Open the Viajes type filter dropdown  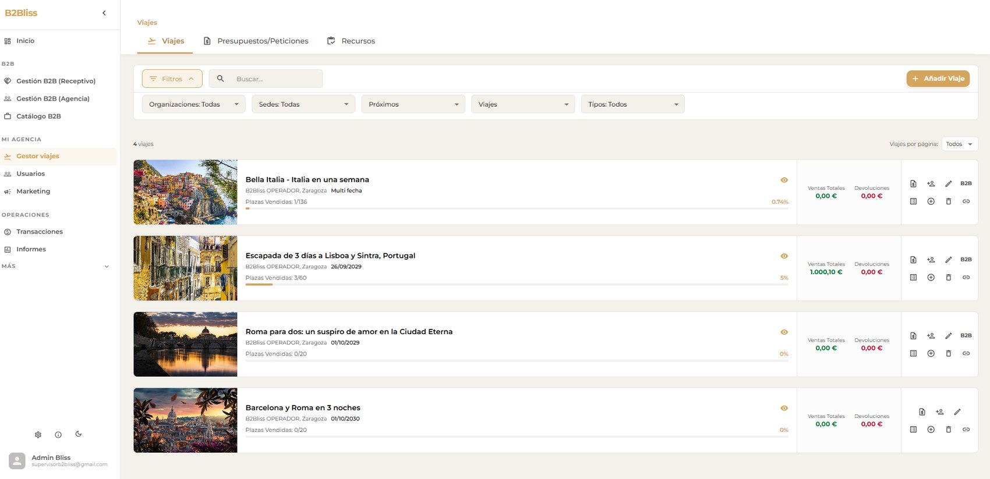point(523,104)
